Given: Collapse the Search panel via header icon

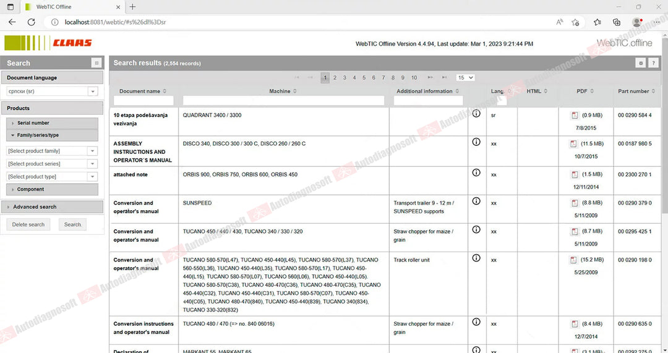Looking at the screenshot, I should [96, 63].
